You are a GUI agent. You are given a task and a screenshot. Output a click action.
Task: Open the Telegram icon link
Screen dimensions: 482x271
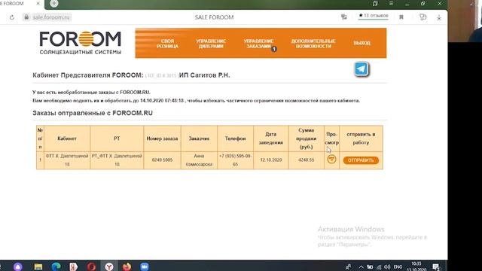pos(361,69)
